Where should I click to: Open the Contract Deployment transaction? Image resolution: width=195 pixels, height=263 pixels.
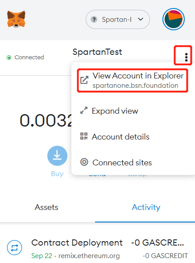coord(97,248)
